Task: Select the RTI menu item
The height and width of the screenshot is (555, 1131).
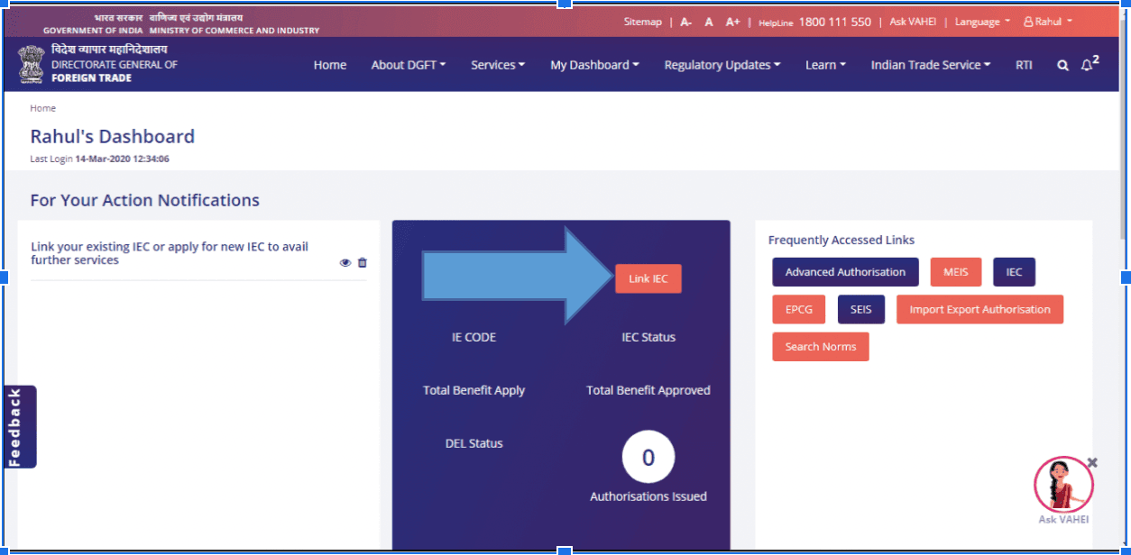Action: click(1024, 65)
